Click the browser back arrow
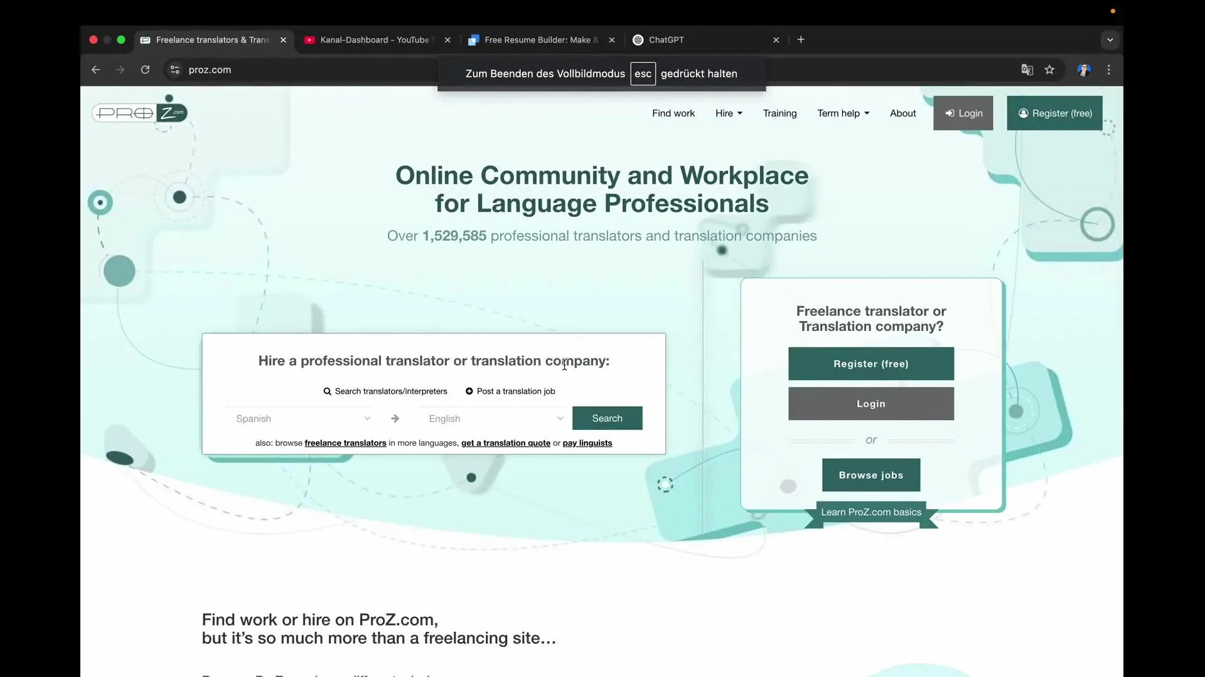The height and width of the screenshot is (677, 1205). click(x=95, y=70)
